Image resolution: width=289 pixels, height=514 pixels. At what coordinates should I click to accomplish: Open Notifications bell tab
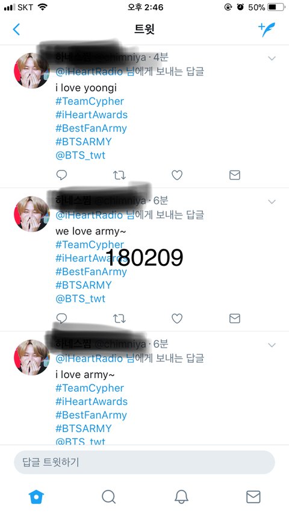[x=181, y=497]
